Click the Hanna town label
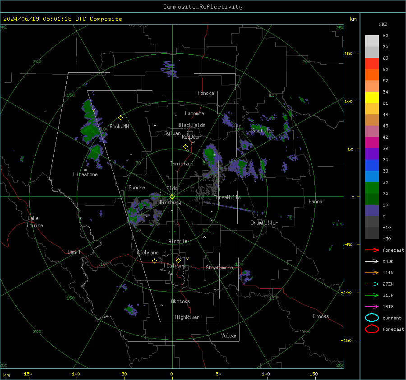This screenshot has height=380, width=406. pyautogui.click(x=315, y=202)
